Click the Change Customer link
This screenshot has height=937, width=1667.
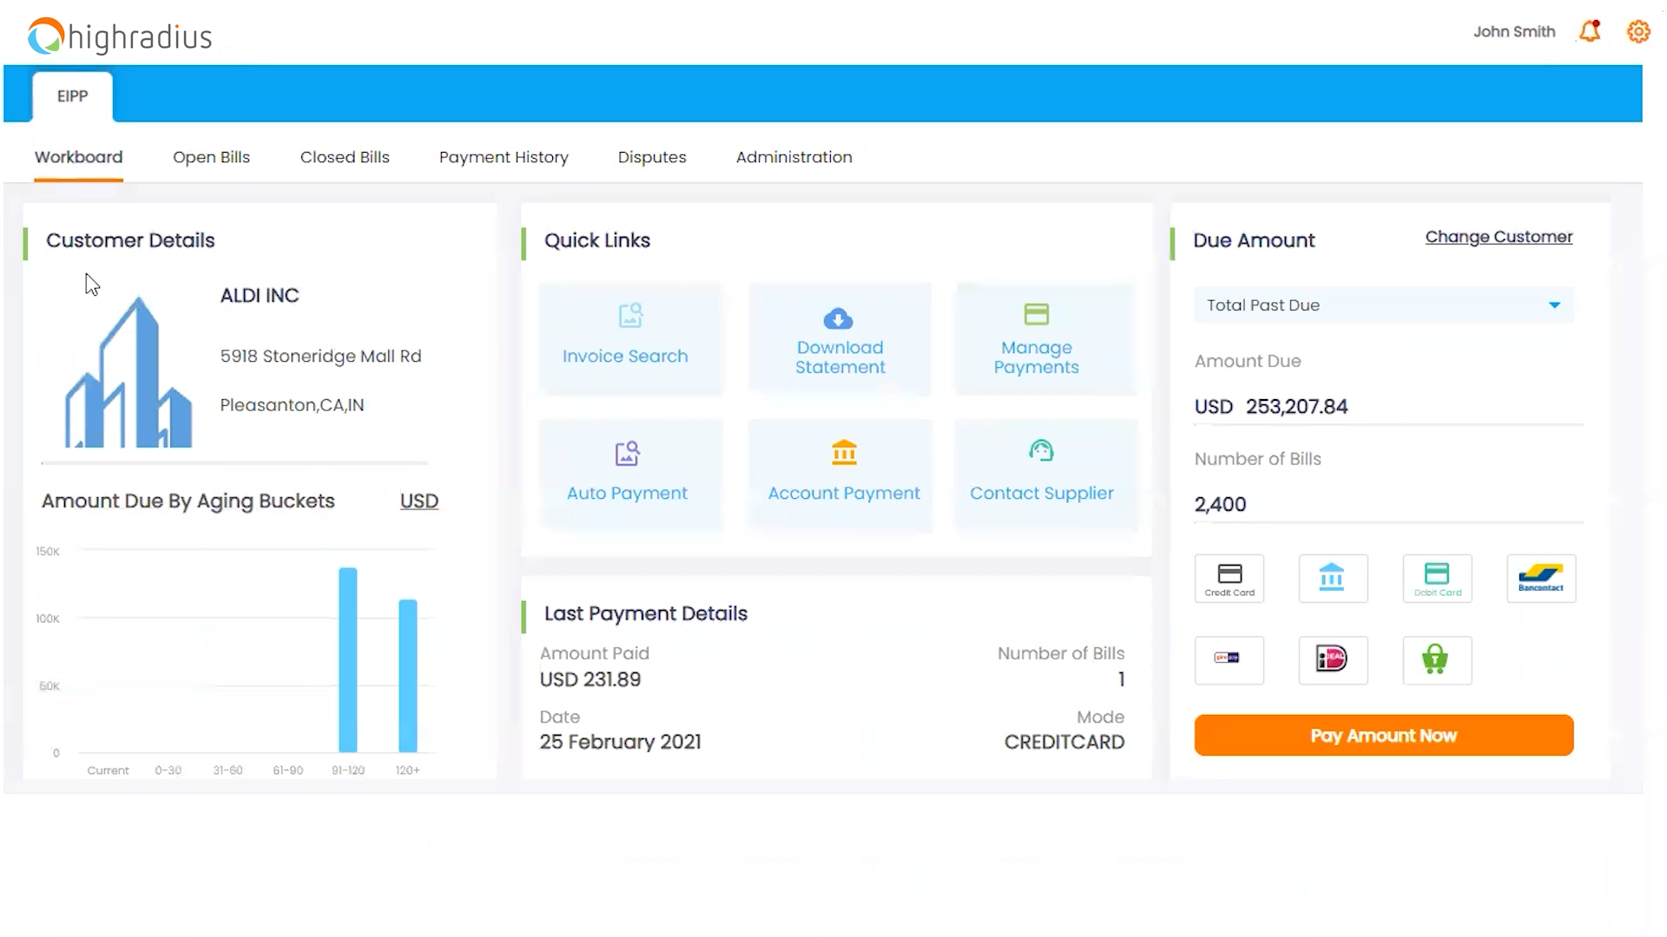(x=1499, y=237)
